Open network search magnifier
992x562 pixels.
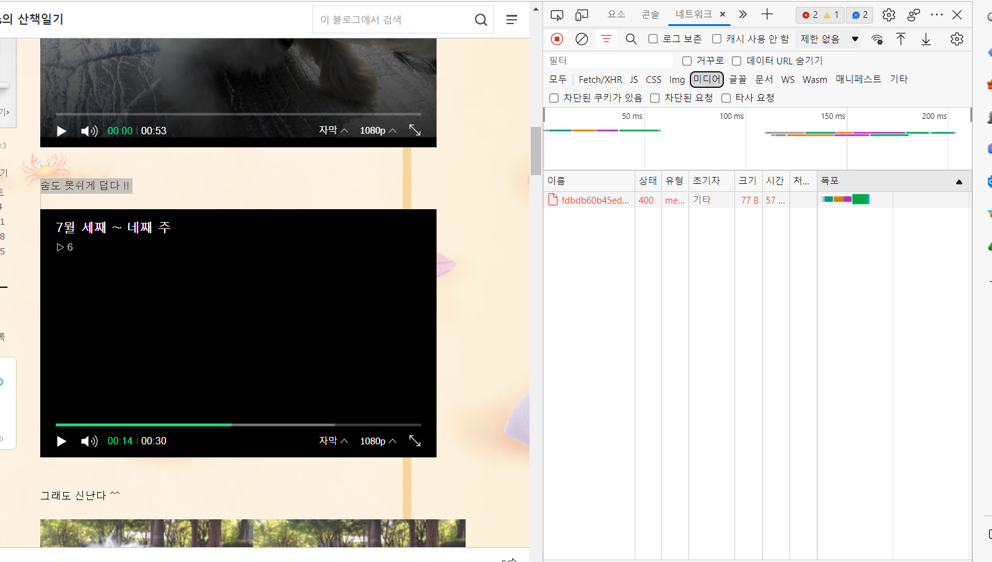631,39
